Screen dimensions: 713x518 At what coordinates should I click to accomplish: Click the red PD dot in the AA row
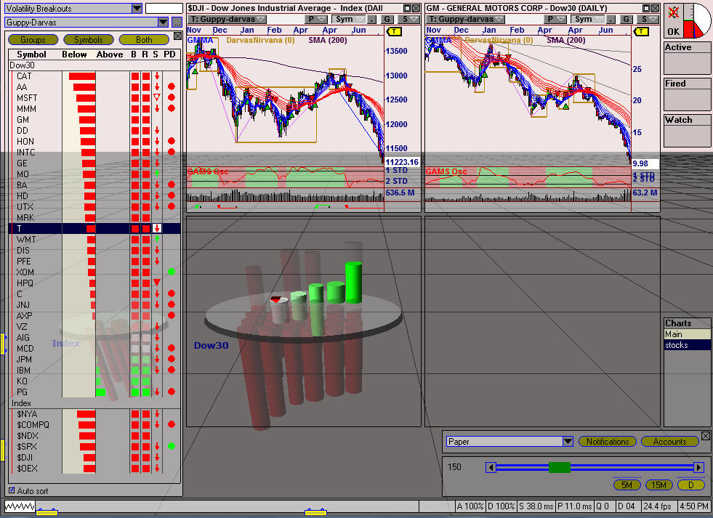(172, 86)
